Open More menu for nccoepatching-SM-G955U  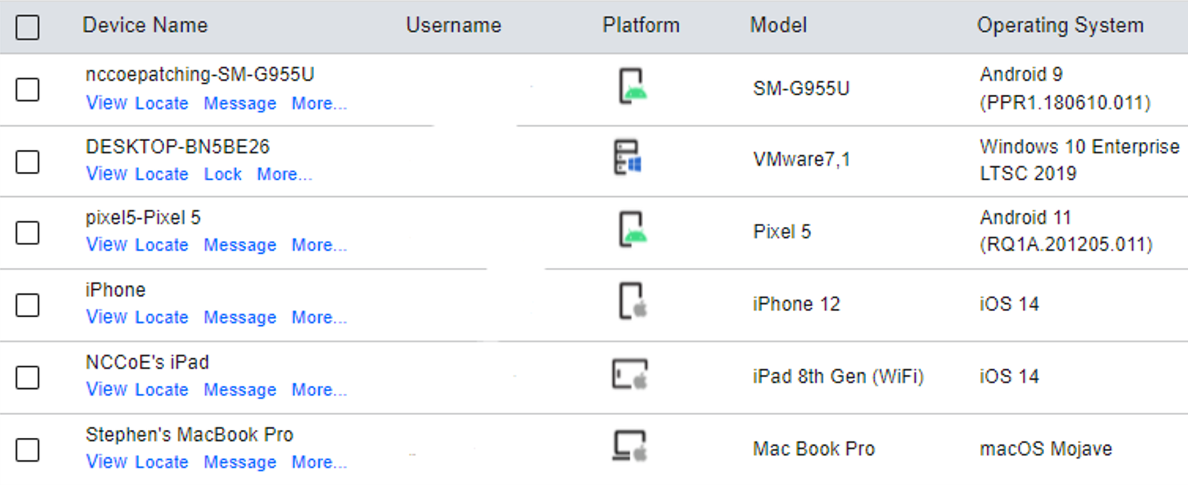point(319,103)
